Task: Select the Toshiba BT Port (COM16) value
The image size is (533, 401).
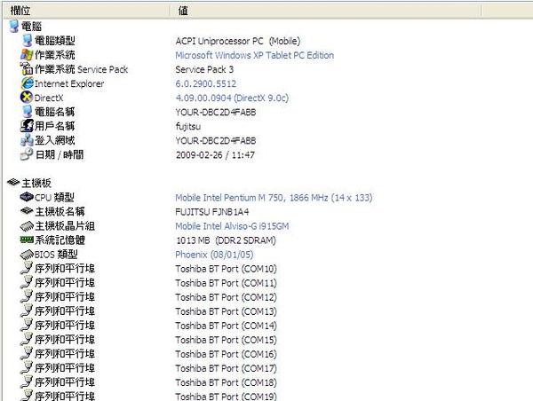Action: (226, 355)
